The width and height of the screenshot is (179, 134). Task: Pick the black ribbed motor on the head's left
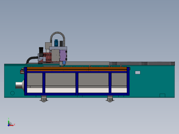[41, 52]
